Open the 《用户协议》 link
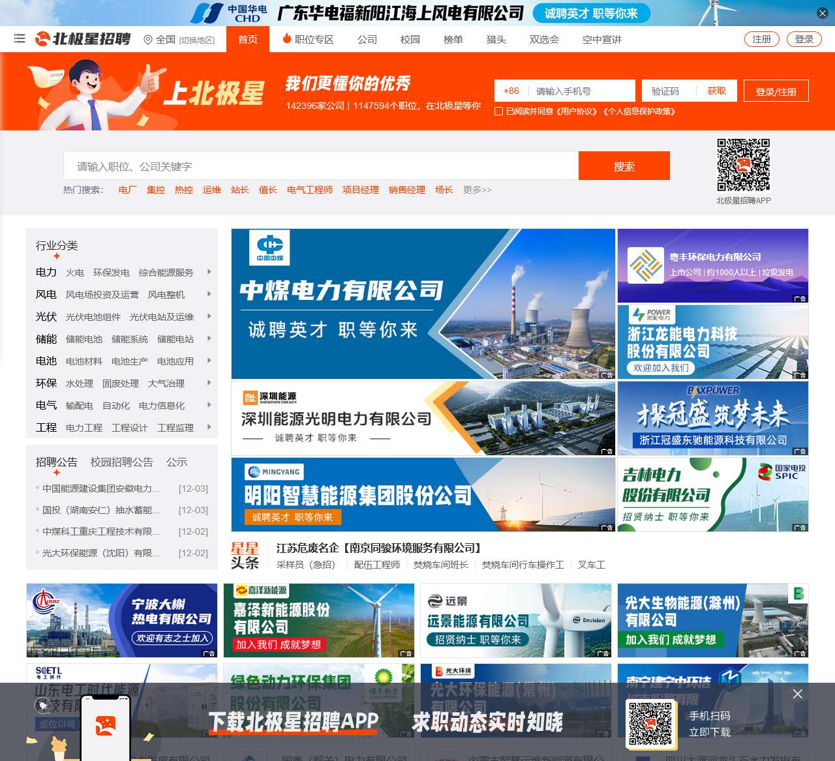Viewport: 835px width, 761px height. coord(577,112)
